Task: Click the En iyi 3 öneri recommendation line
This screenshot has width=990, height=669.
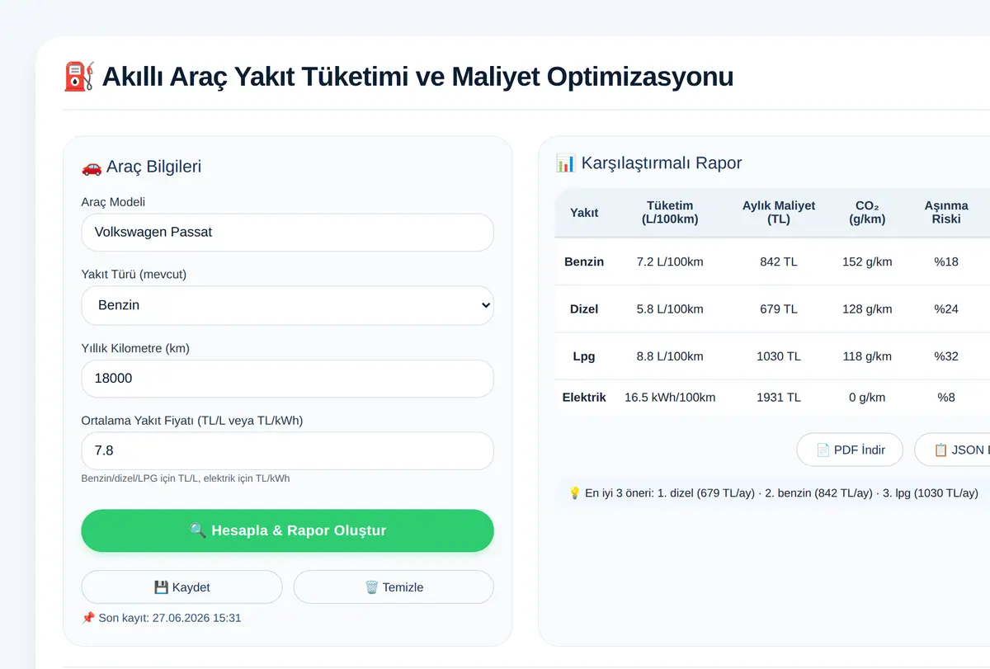Action: 781,493
